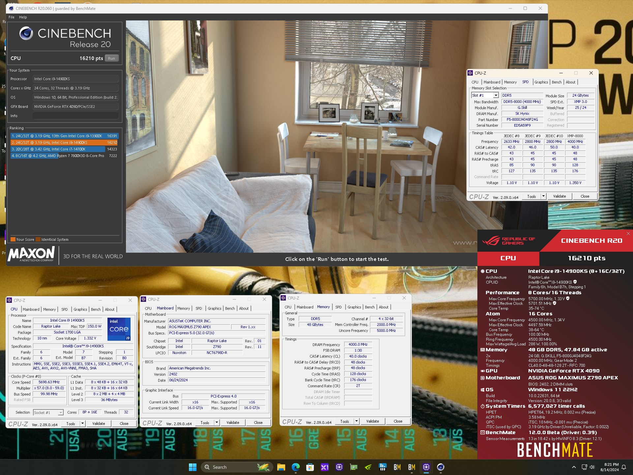Launch Microsoft Edge from taskbar
This screenshot has height=475, width=633.
[x=295, y=467]
